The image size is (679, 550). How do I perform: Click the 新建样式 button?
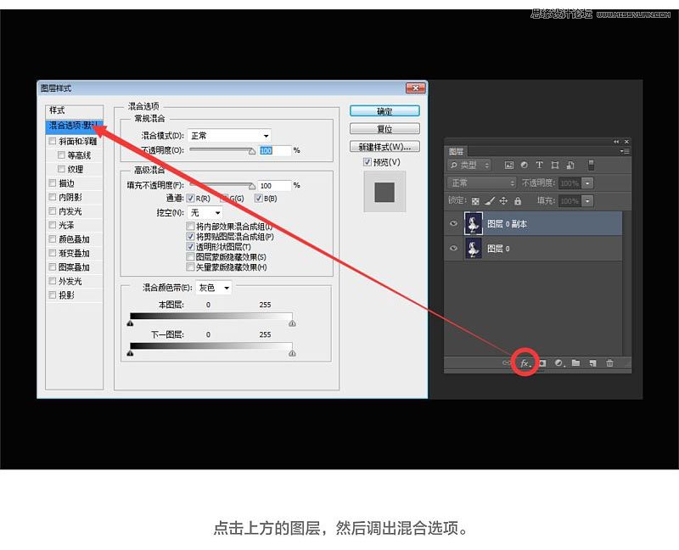(x=384, y=147)
